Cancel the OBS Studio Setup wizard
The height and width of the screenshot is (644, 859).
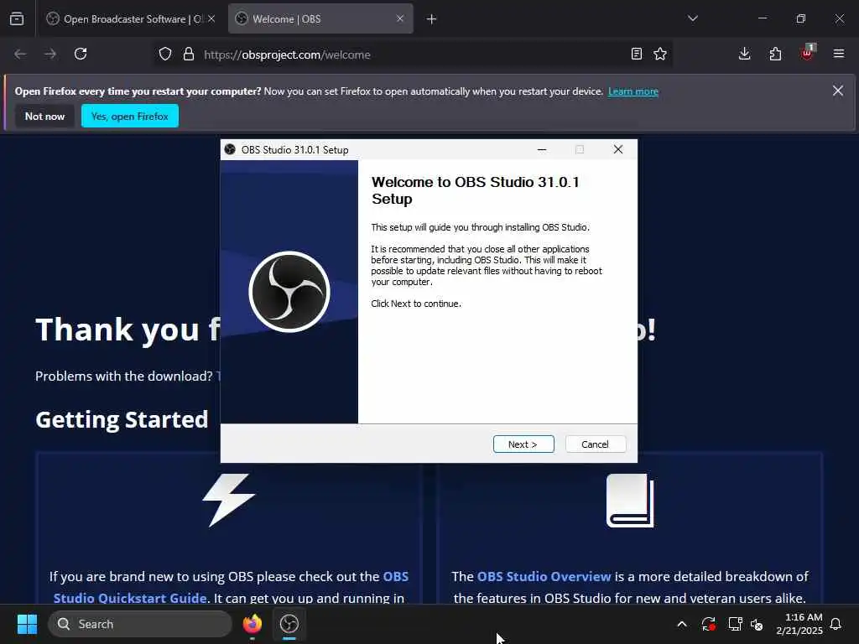(595, 444)
